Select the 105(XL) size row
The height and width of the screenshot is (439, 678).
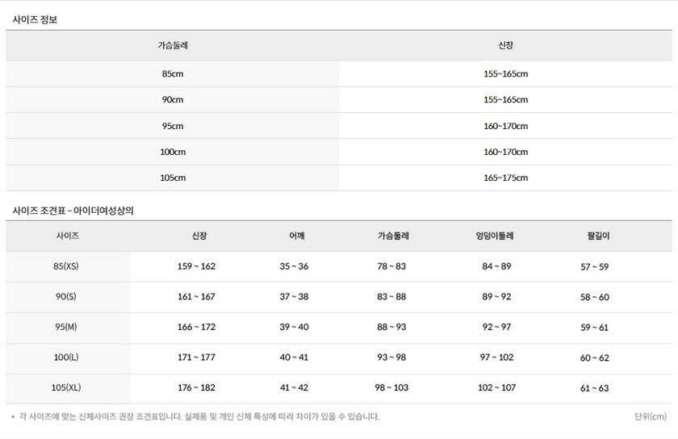pyautogui.click(x=66, y=388)
